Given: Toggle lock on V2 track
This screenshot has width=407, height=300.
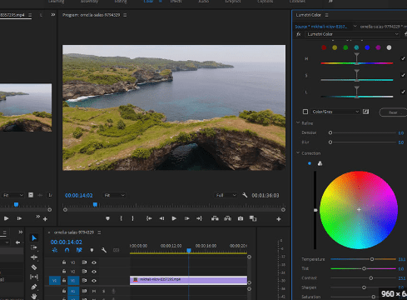Looking at the screenshot, I should (64, 272).
